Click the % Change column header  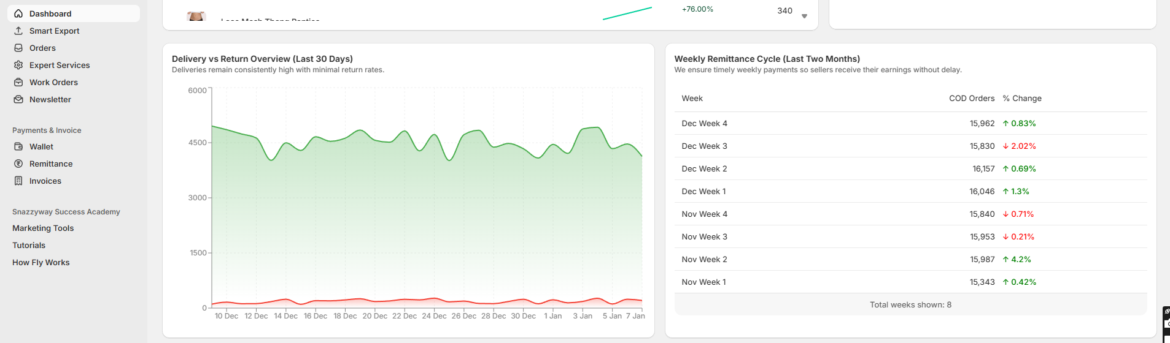1022,98
